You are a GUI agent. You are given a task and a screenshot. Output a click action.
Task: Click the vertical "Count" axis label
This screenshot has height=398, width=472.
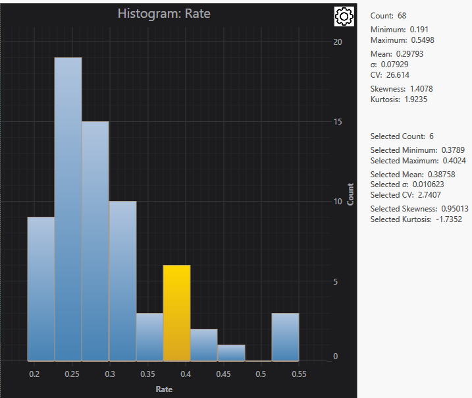[x=350, y=194]
